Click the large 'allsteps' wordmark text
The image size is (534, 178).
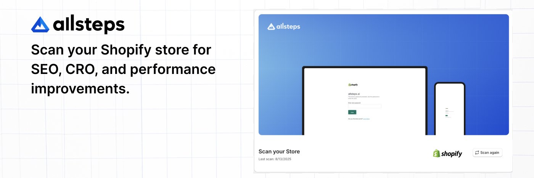(89, 25)
